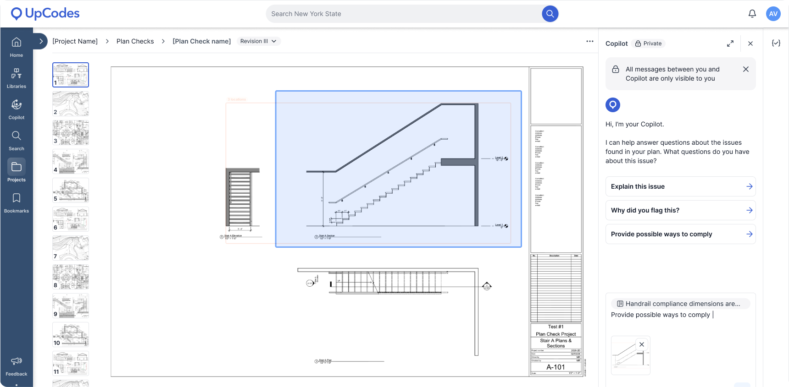Image resolution: width=789 pixels, height=387 pixels.
Task: Open the Libraries section
Action: click(17, 78)
